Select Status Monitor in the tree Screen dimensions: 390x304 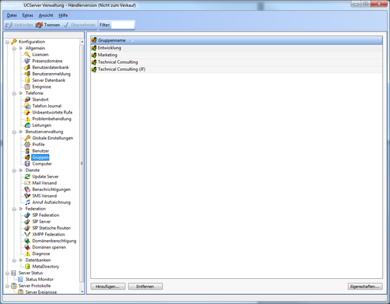click(x=39, y=279)
